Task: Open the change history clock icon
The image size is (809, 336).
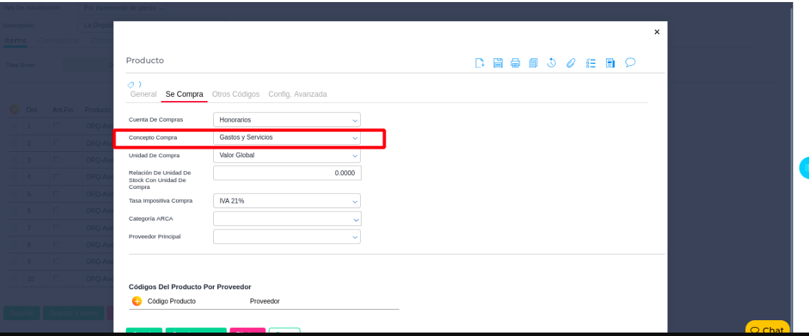Action: click(x=551, y=63)
